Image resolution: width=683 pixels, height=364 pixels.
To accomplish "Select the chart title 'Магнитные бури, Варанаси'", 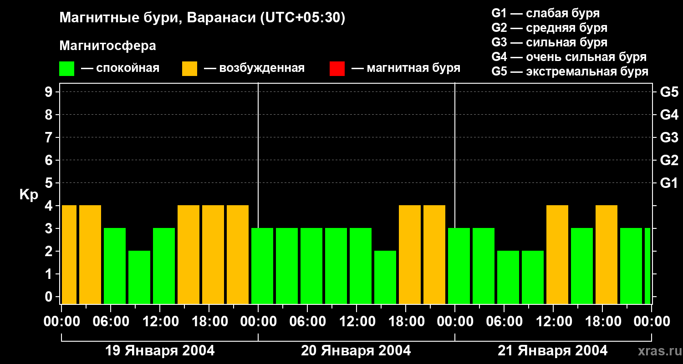I will click(x=202, y=18).
